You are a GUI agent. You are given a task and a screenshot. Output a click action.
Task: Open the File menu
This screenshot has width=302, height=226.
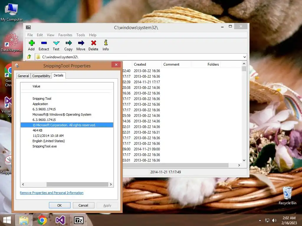click(x=30, y=35)
